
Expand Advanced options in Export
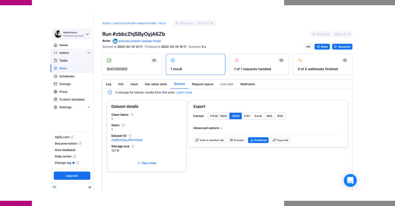(x=208, y=128)
